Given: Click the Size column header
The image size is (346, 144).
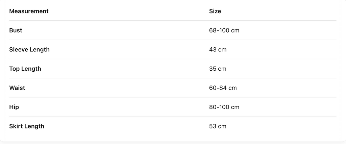Looking at the screenshot, I should 215,11.
